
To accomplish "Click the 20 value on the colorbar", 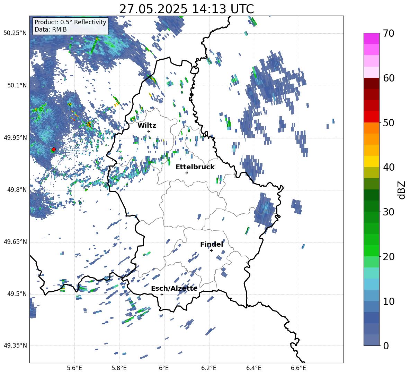I will point(388,257).
